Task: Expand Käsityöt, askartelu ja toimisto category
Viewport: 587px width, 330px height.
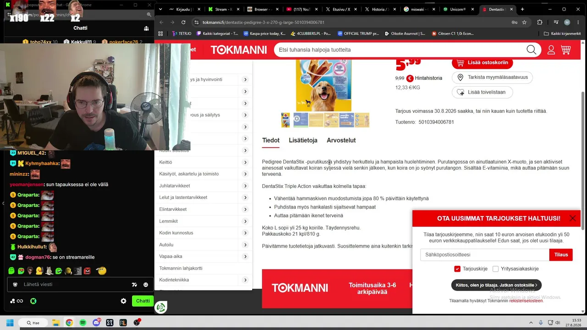Action: pos(245,174)
